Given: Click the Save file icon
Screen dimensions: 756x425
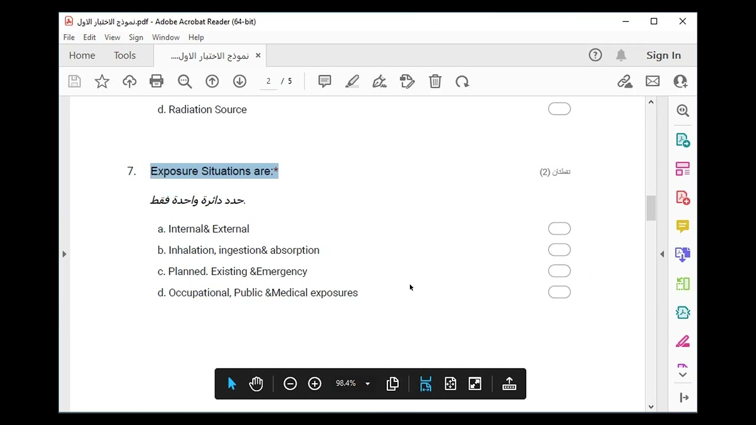Looking at the screenshot, I should tap(74, 81).
